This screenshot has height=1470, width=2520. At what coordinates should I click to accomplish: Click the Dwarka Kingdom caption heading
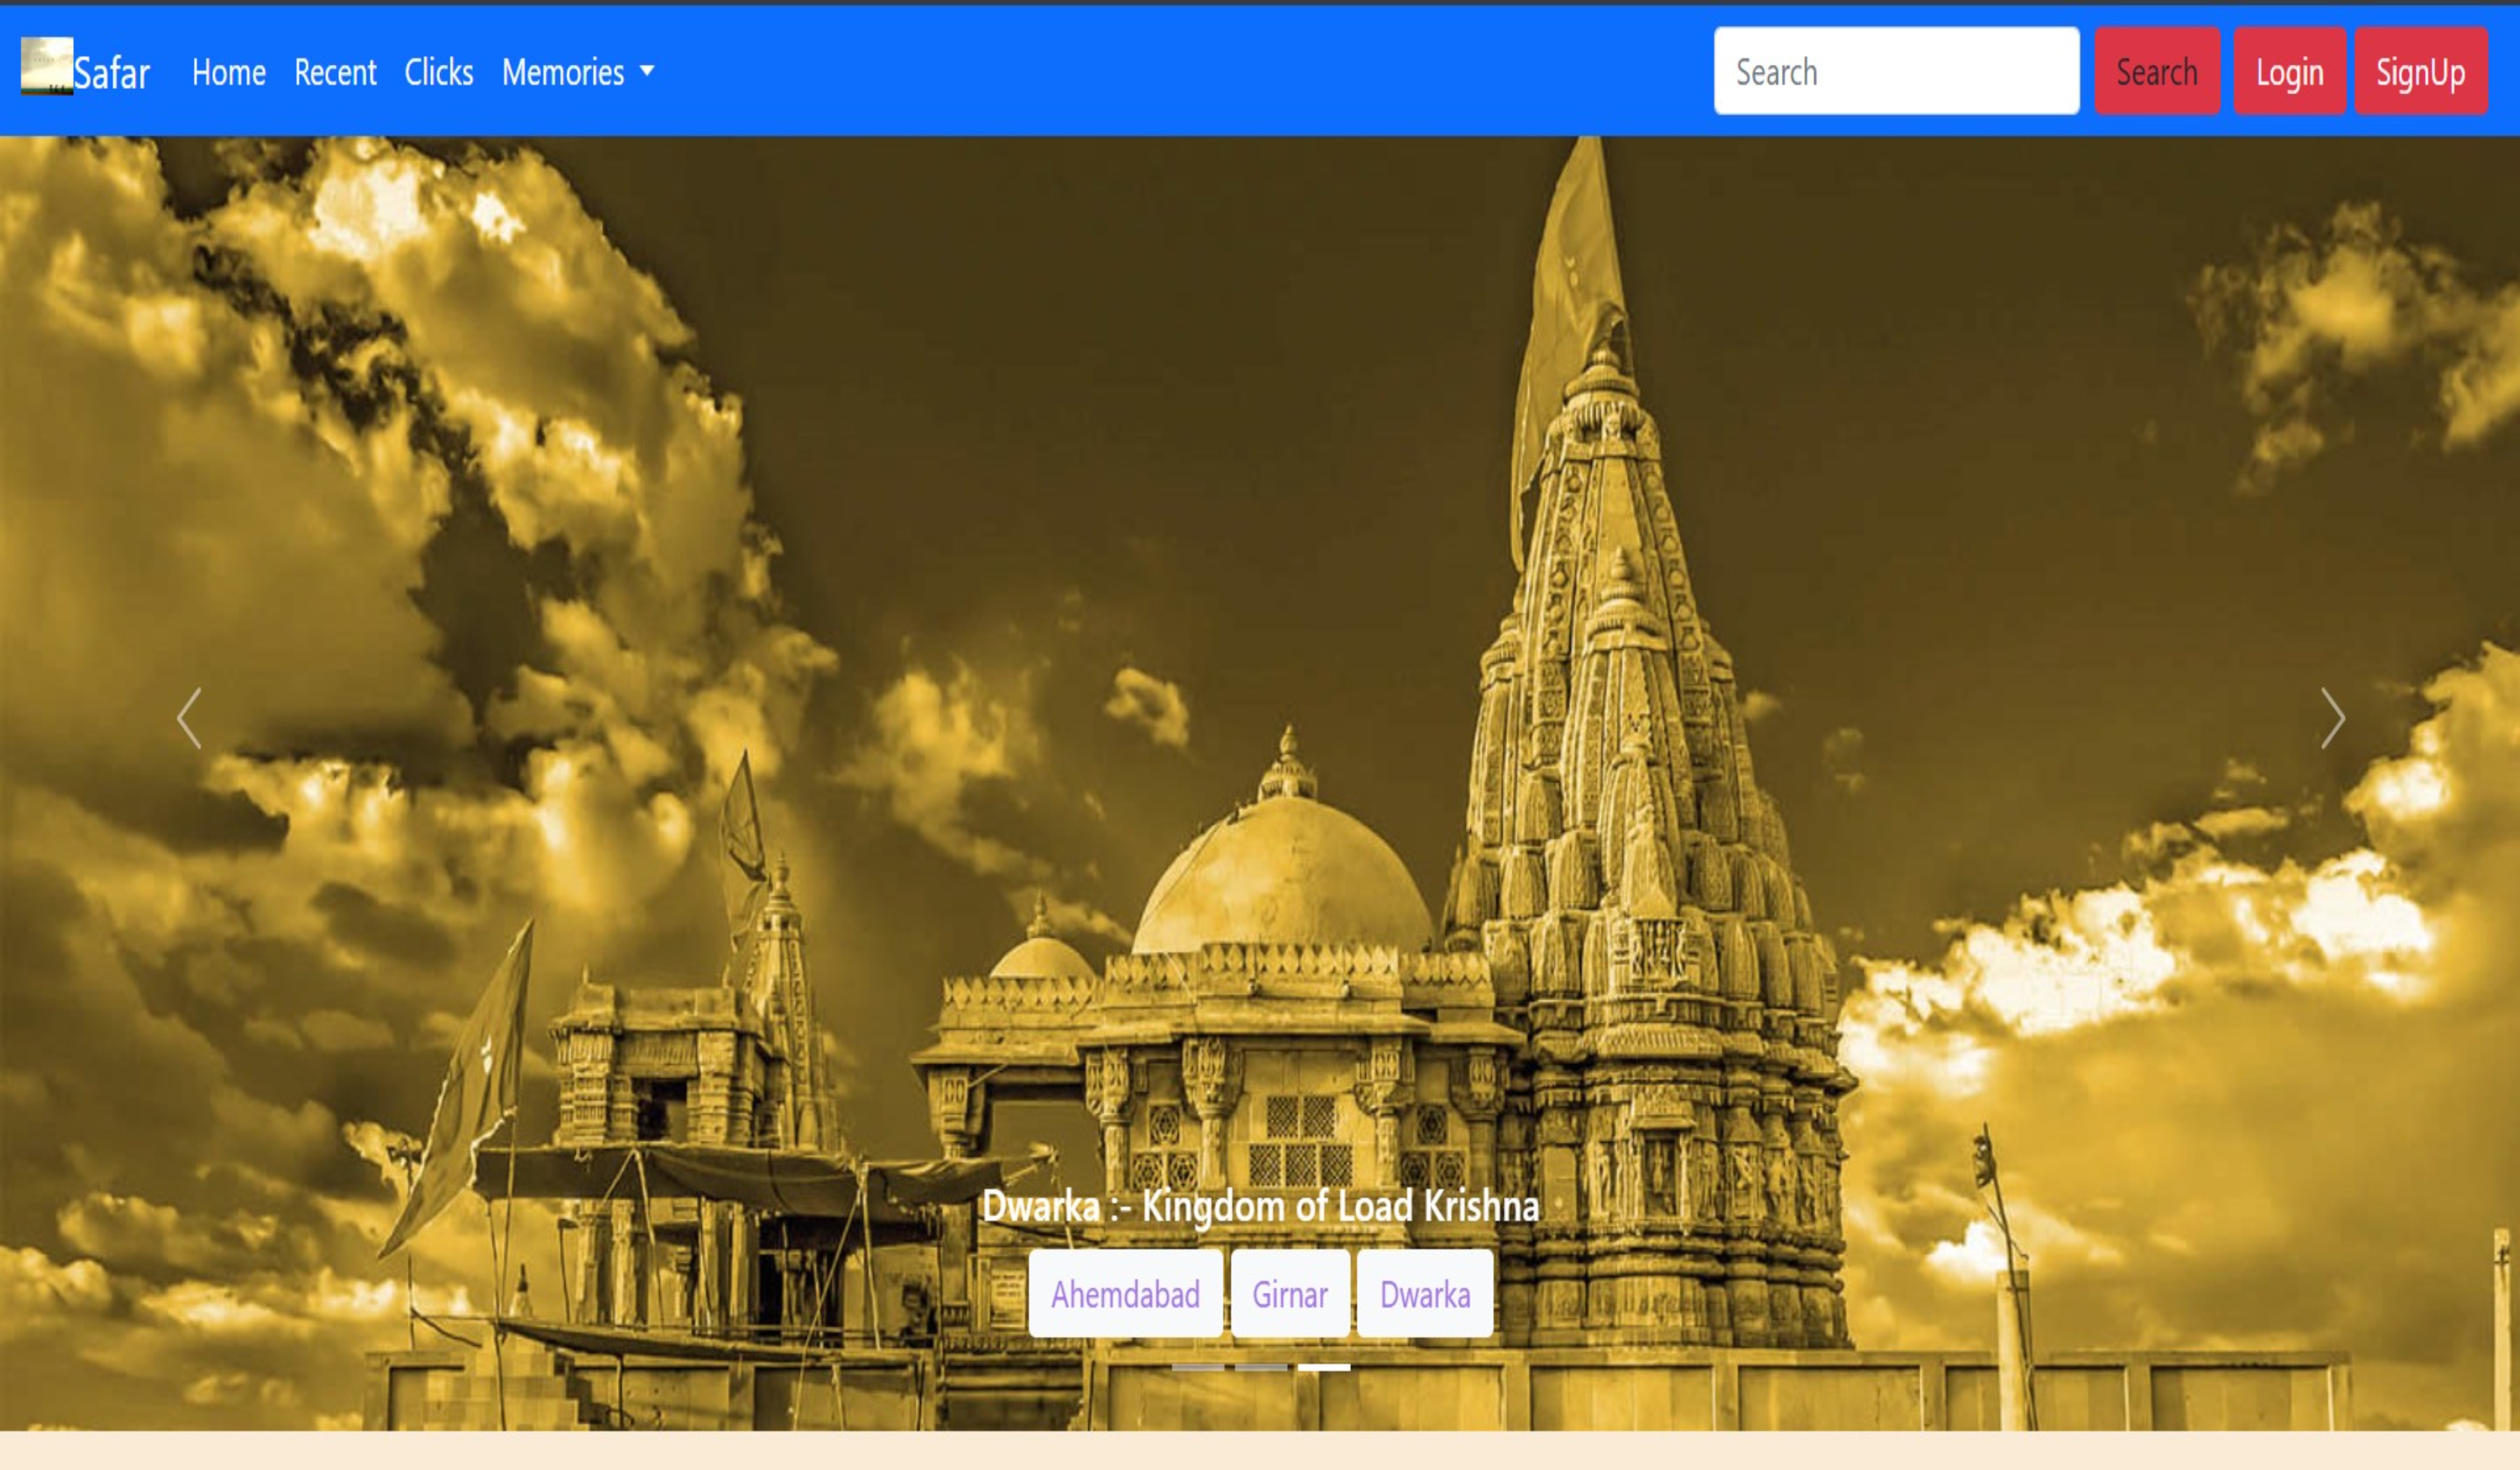click(1260, 1206)
